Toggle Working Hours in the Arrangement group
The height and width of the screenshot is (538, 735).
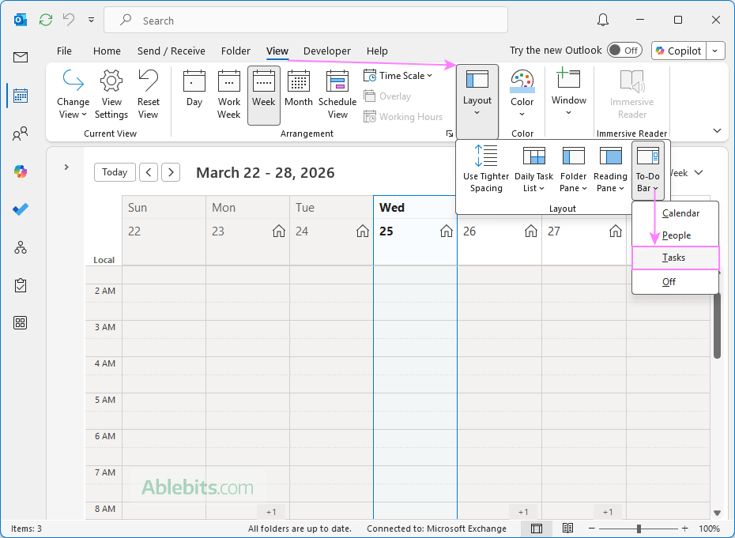coord(403,116)
